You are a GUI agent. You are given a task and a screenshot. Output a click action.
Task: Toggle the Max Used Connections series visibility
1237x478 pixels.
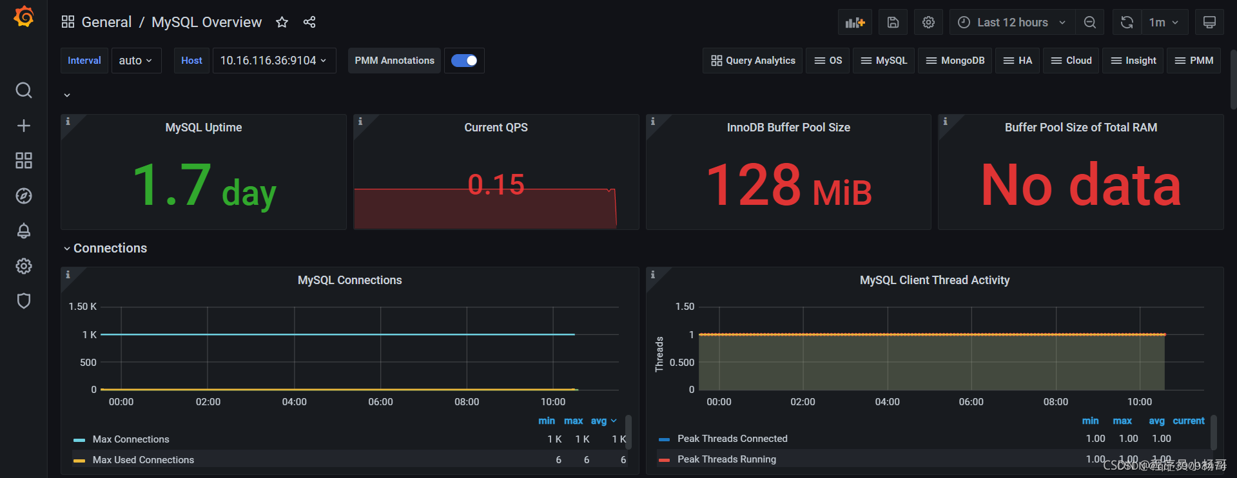point(143,460)
